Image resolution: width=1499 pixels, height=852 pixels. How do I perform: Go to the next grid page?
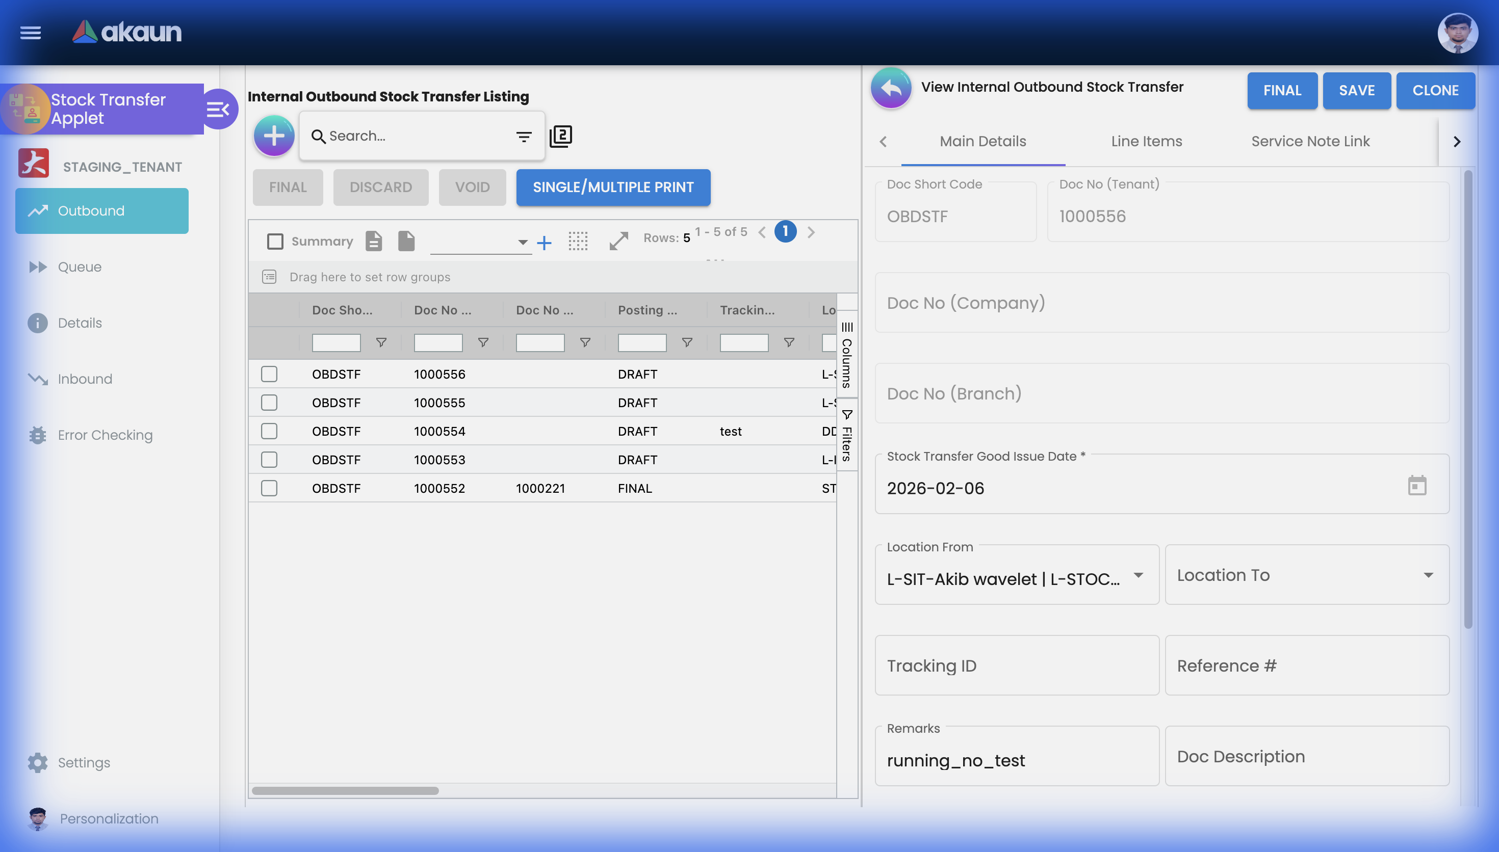tap(811, 232)
